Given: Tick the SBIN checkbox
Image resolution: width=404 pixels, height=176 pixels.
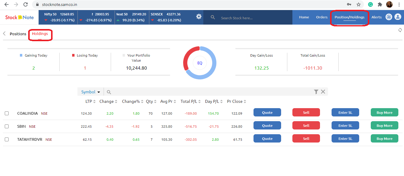Looking at the screenshot, I should 7,126.
